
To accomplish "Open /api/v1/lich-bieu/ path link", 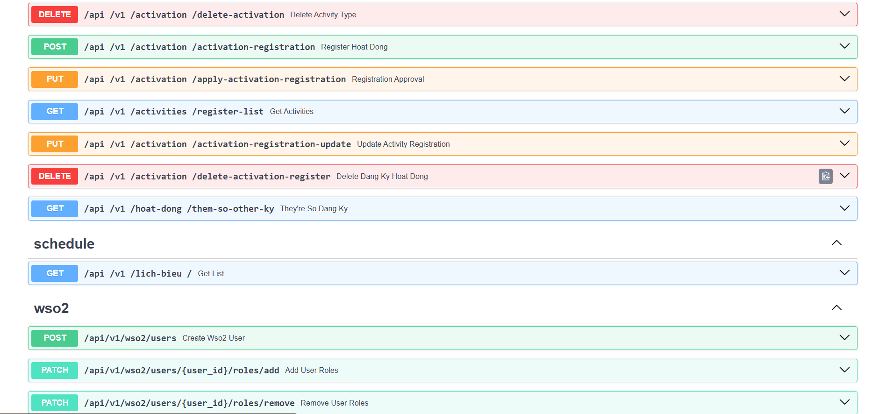I will coord(138,273).
